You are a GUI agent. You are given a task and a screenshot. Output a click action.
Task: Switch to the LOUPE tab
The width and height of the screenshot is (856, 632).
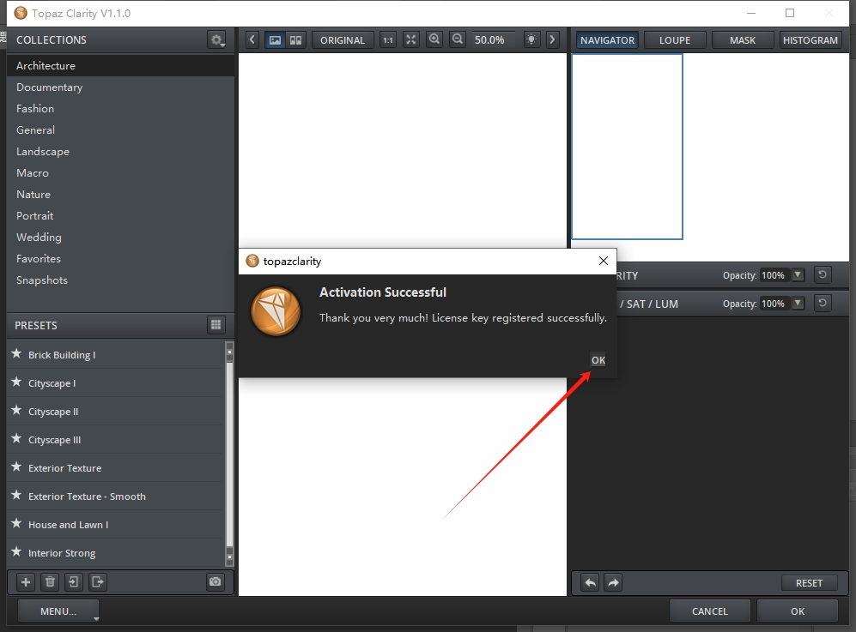coord(675,39)
